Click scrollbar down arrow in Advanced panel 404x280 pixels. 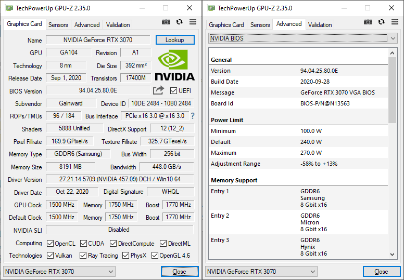click(x=392, y=255)
